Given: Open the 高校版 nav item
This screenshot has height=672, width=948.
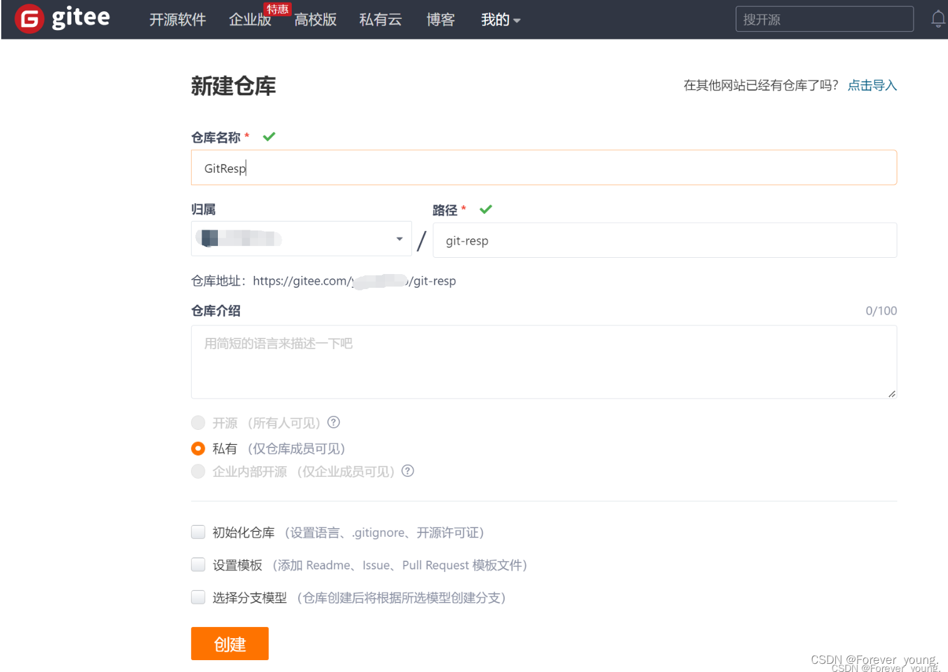Looking at the screenshot, I should (x=316, y=20).
